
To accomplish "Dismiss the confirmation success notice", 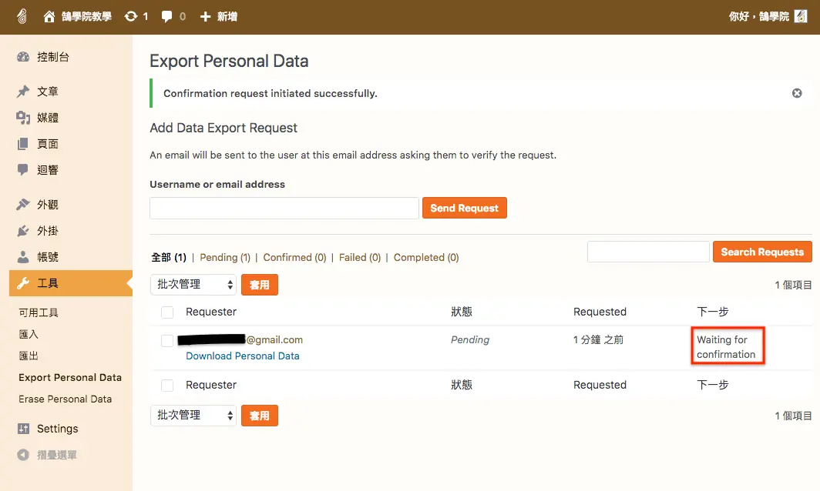I will (x=797, y=93).
